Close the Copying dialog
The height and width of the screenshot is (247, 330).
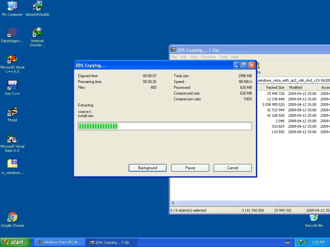252,65
